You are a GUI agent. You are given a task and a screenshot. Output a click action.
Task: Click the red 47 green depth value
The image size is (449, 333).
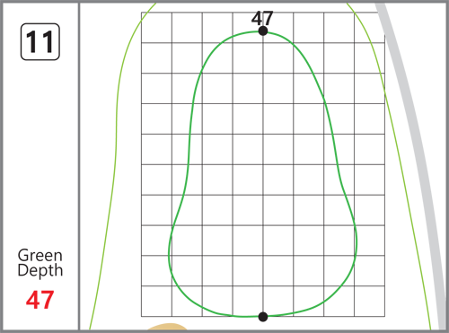pos(40,300)
